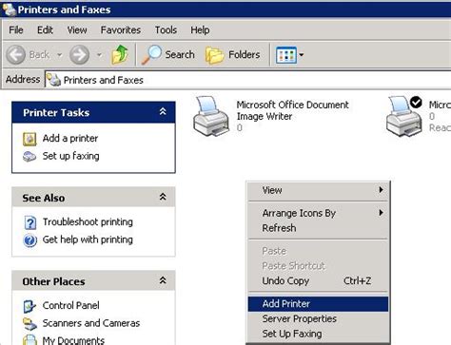The width and height of the screenshot is (451, 345).
Task: Click the Forward arrow button
Action: tap(79, 54)
